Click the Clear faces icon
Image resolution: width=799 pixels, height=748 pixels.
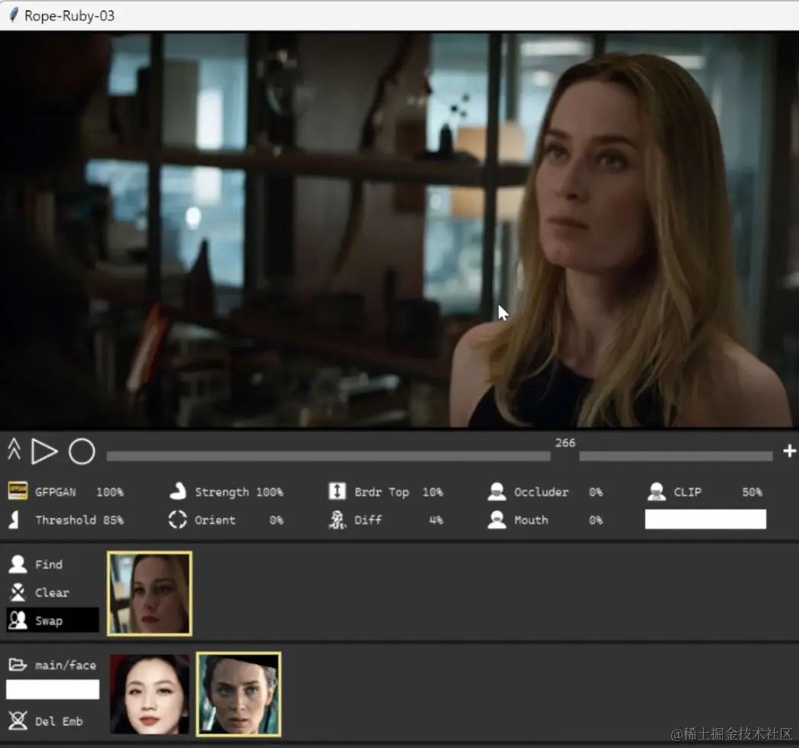[18, 592]
